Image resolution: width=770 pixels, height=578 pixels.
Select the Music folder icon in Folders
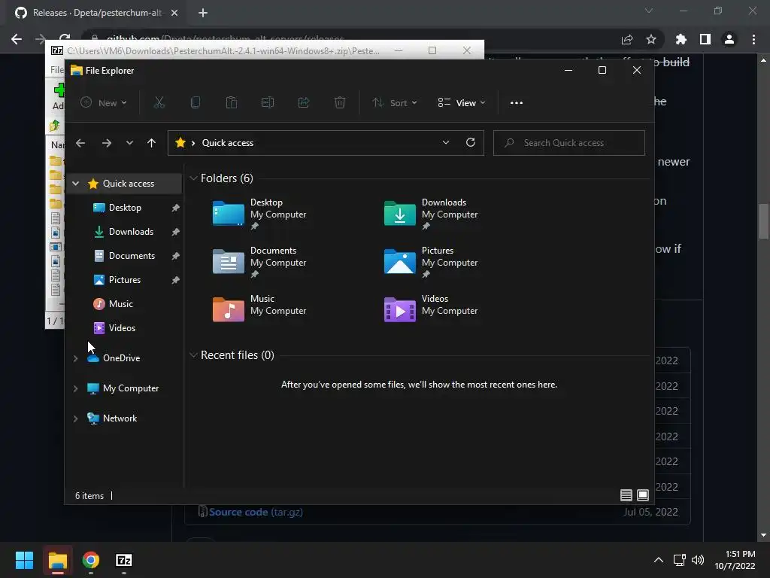[229, 309]
